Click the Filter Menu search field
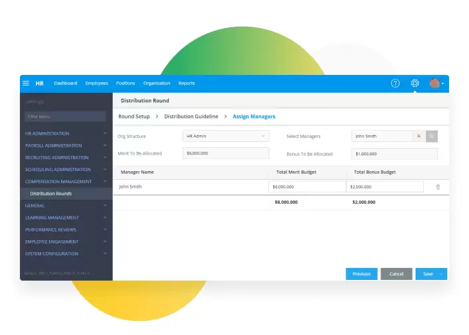 66,117
